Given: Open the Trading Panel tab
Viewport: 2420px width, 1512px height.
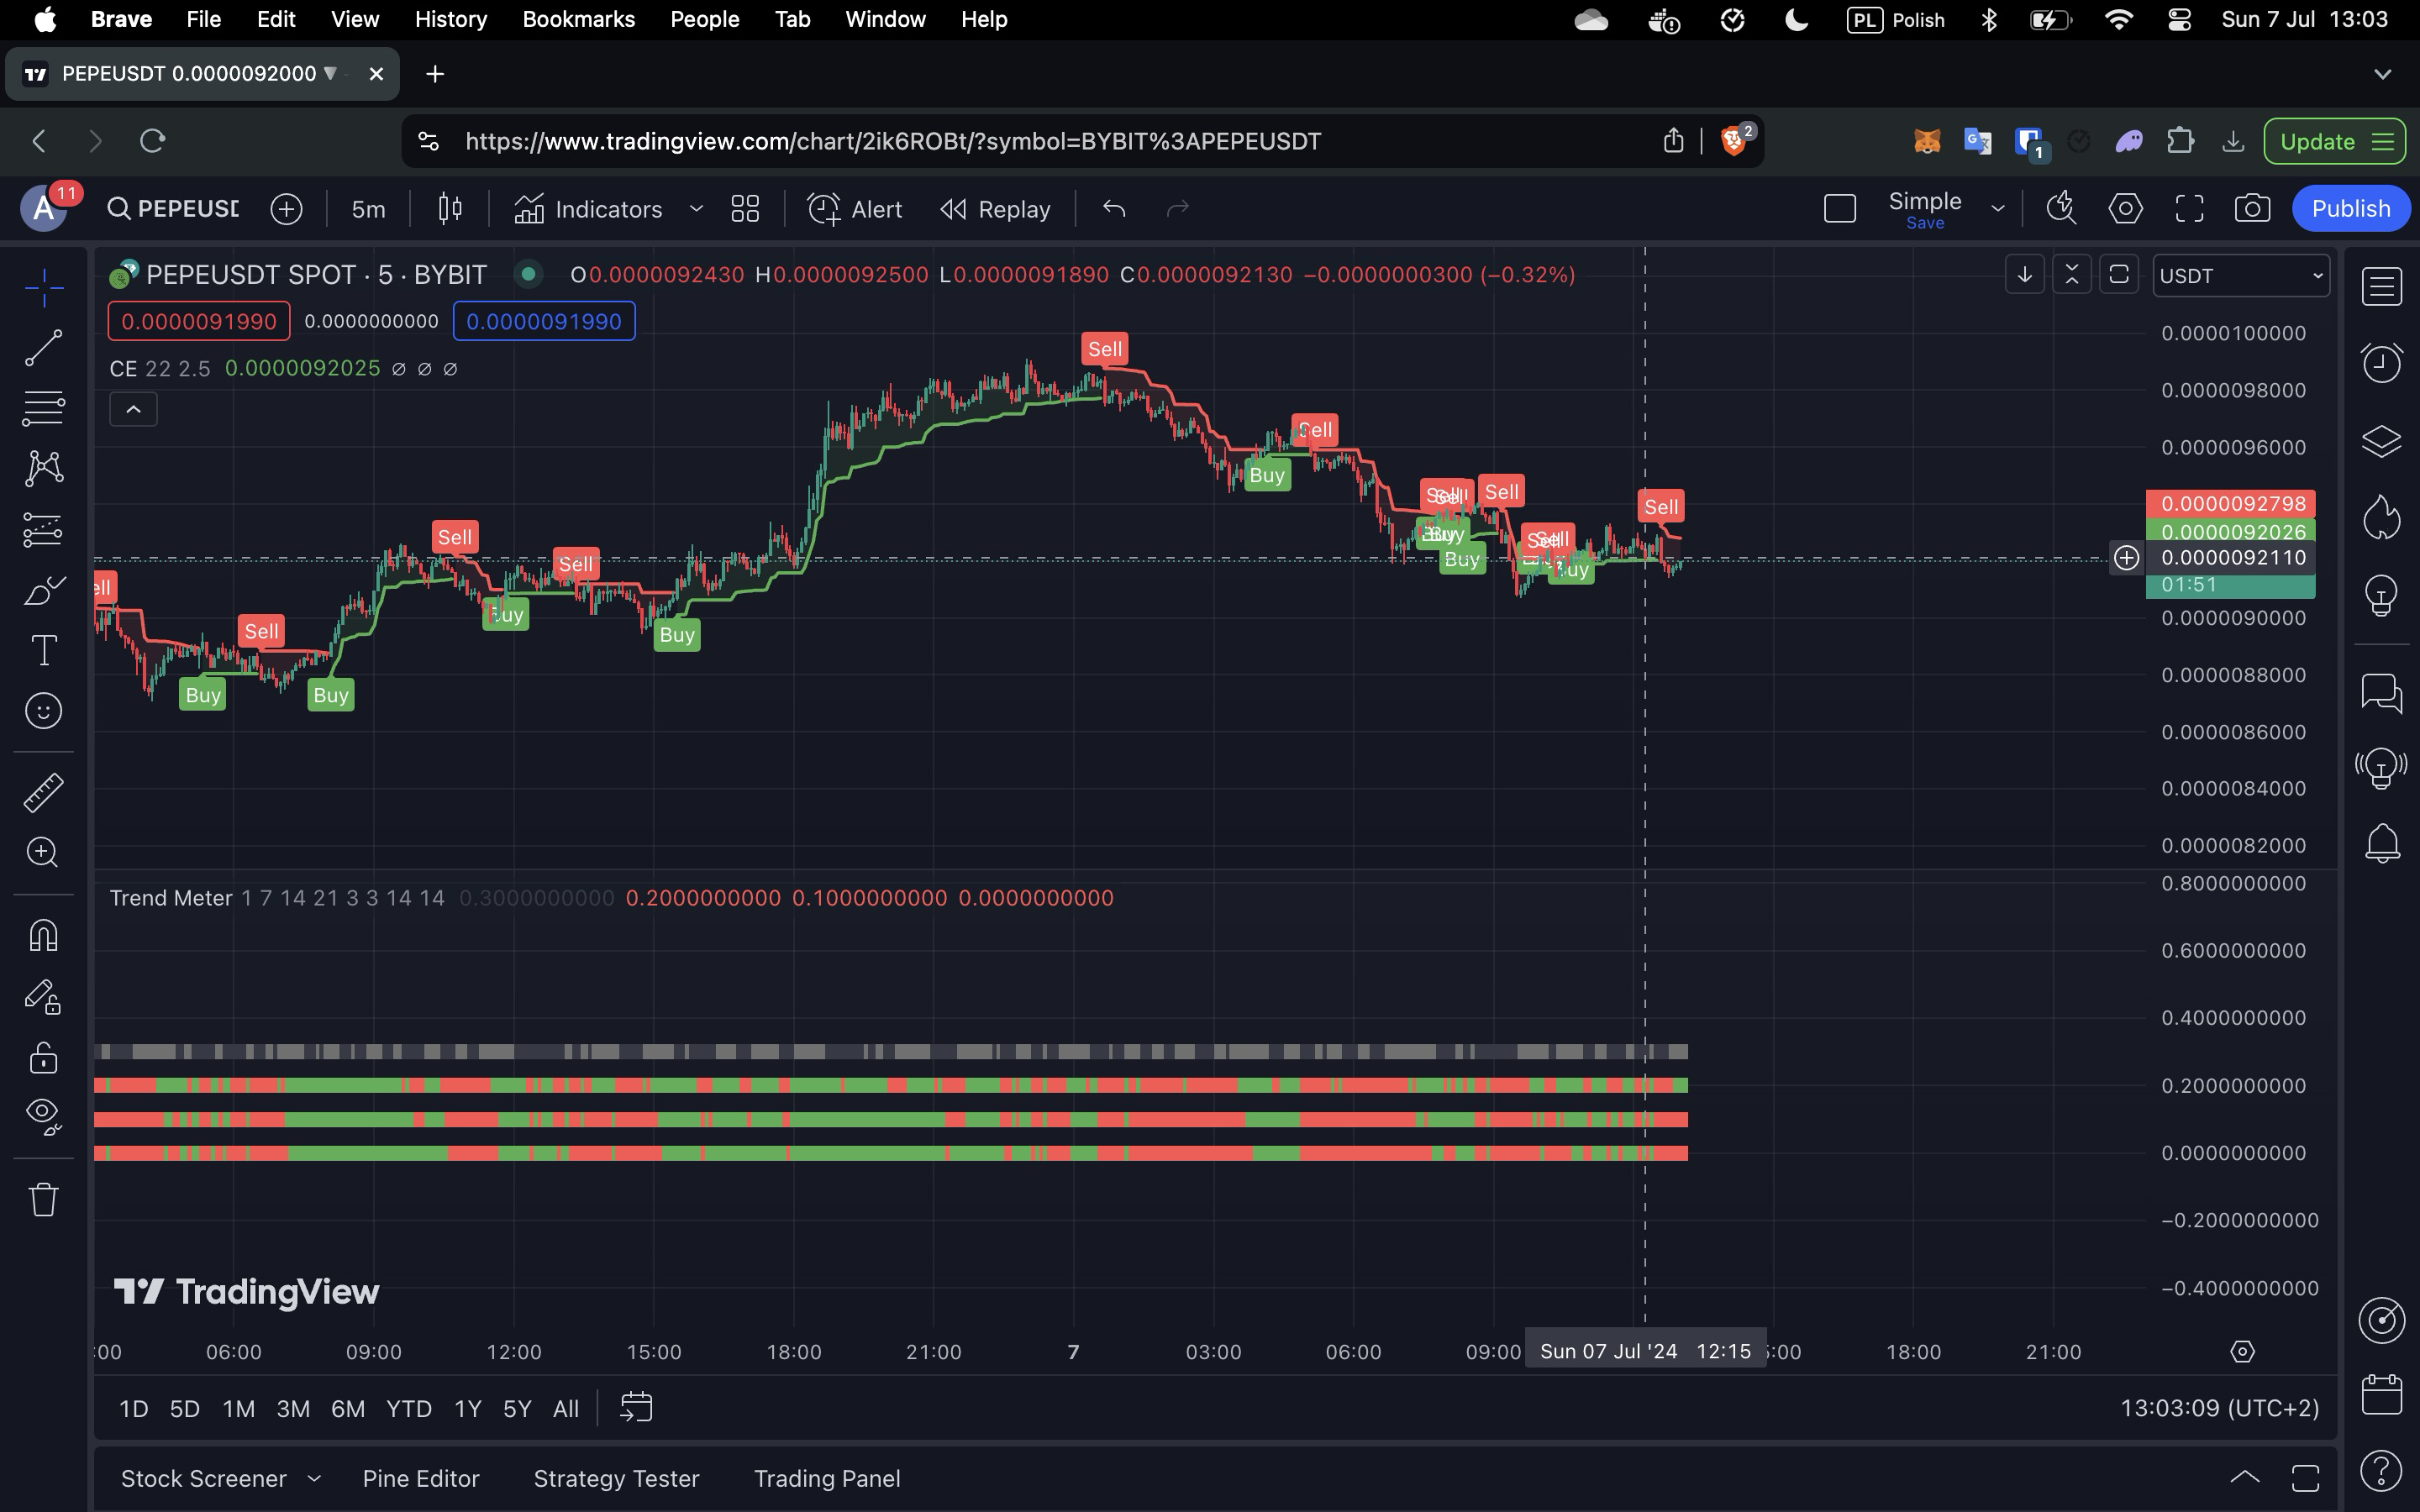Looking at the screenshot, I should pyautogui.click(x=827, y=1478).
